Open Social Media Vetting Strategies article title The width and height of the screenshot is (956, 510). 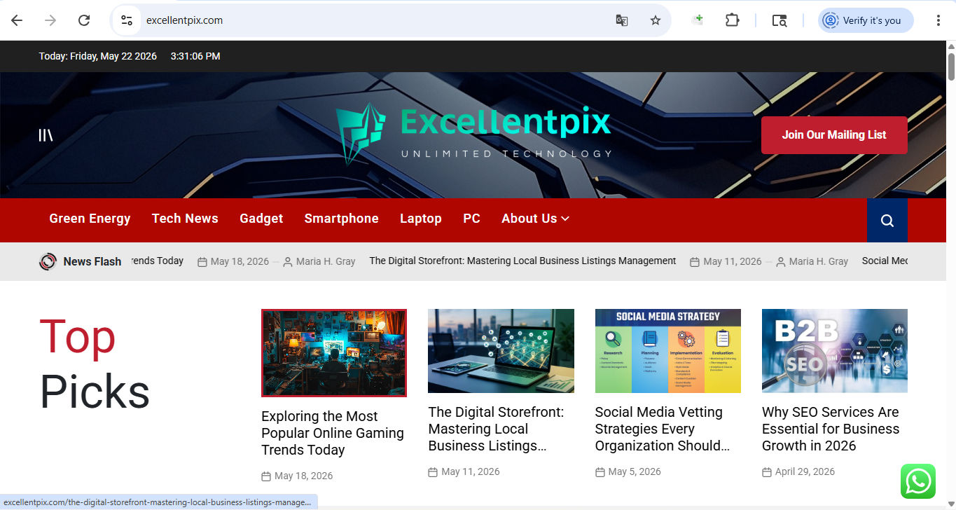coord(663,429)
